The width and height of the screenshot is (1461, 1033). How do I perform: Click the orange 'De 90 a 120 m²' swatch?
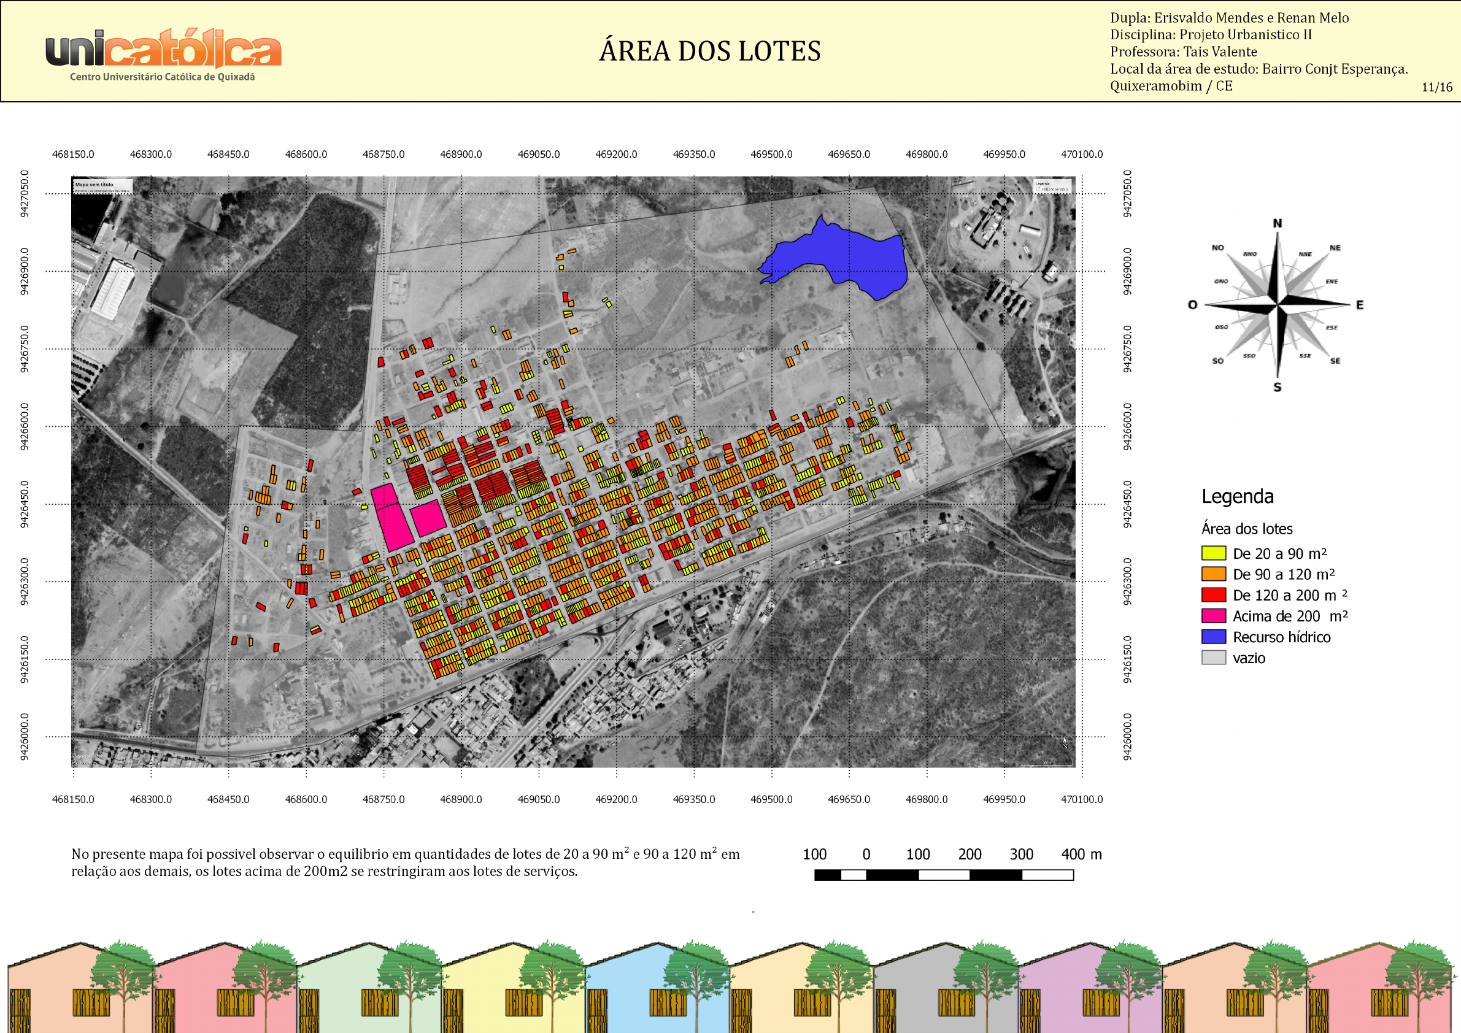1214,574
